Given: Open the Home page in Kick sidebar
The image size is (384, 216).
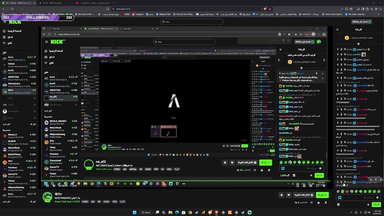Looking at the screenshot, I should (x=12, y=31).
